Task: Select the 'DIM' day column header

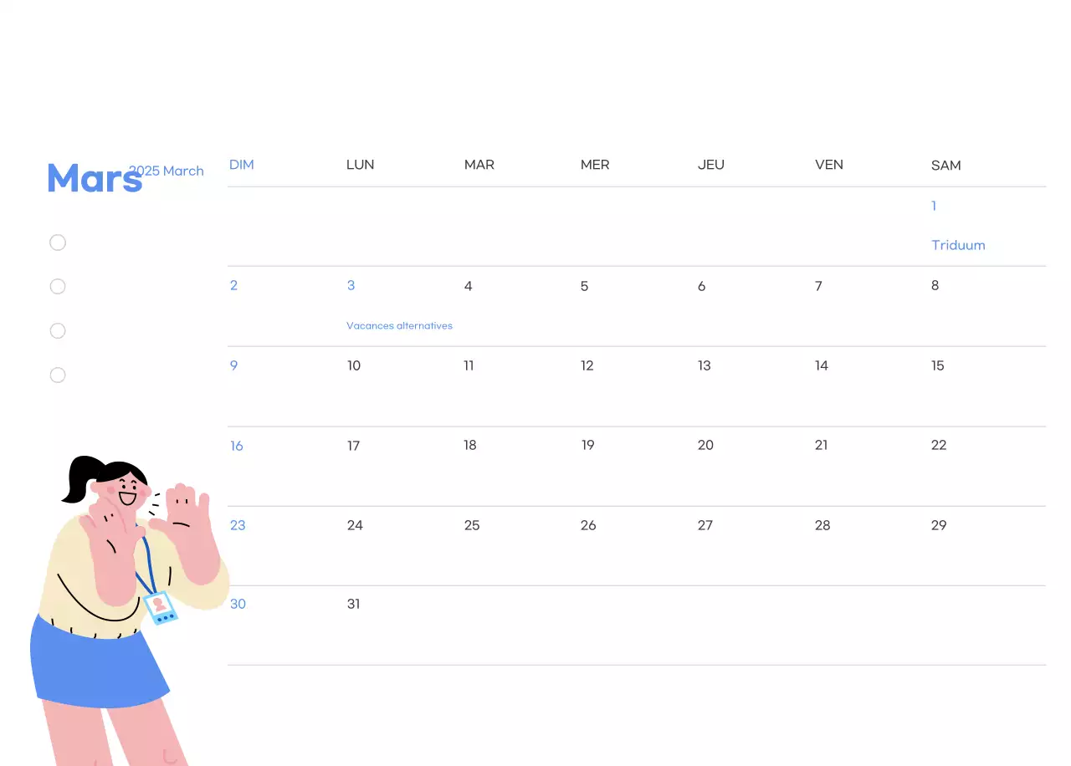Action: pyautogui.click(x=242, y=165)
